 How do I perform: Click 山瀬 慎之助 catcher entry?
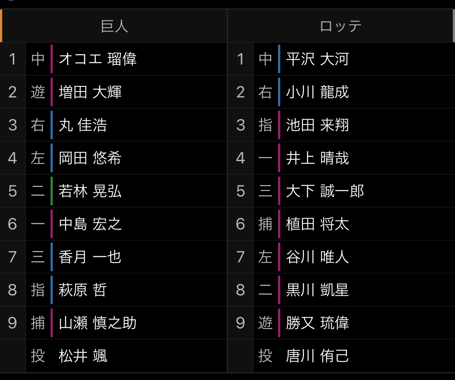click(97, 323)
